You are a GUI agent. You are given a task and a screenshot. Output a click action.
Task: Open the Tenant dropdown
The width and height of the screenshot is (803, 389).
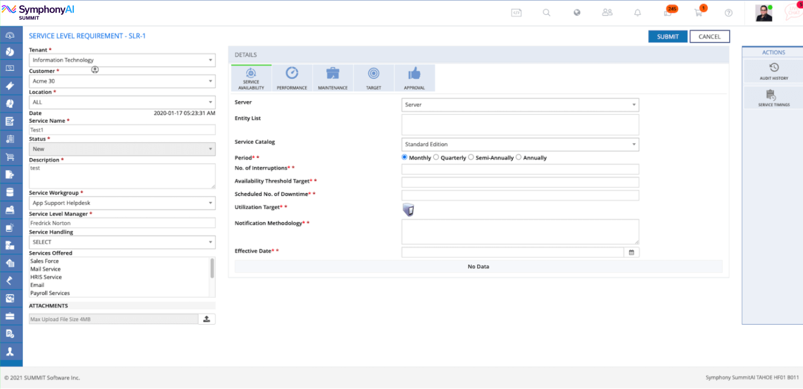click(x=122, y=60)
